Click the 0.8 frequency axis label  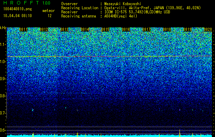(2, 96)
